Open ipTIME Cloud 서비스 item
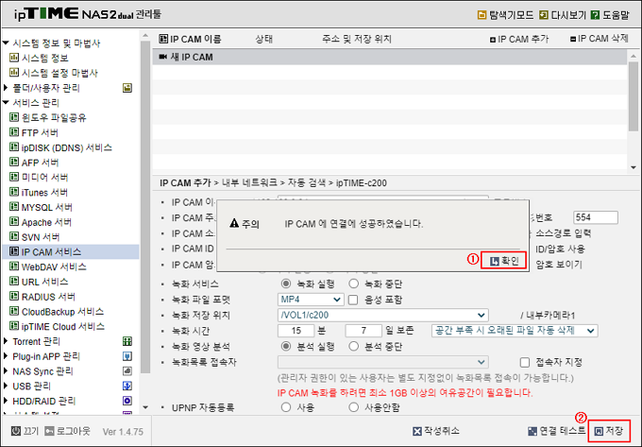The image size is (642, 447). click(x=57, y=327)
